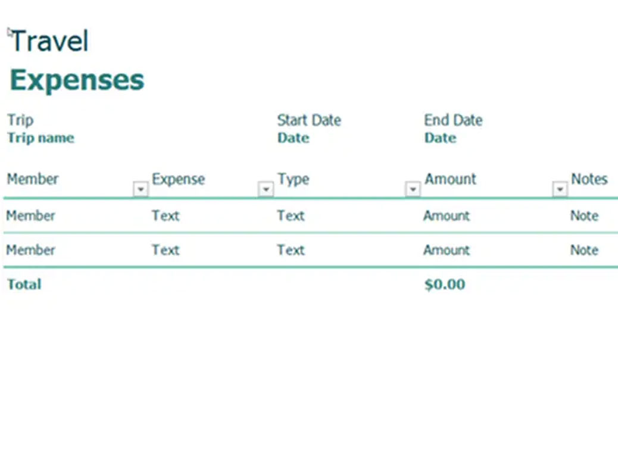This screenshot has width=618, height=476.
Task: Select the first row Amount cell
Action: click(447, 215)
